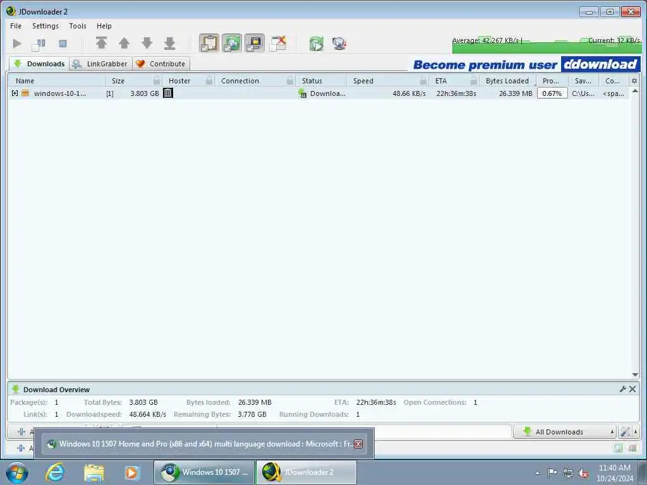Click the package icon of windows-10-1... row
The width and height of the screenshot is (647, 485).
pos(25,93)
